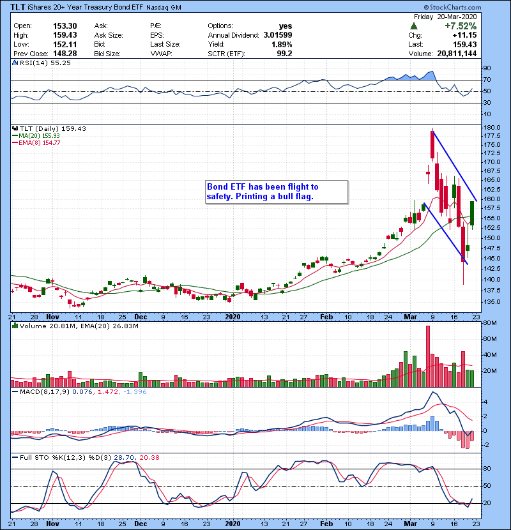Click the Nasdaq GM exchange label
Screen dimensions: 511x530
pos(164,8)
